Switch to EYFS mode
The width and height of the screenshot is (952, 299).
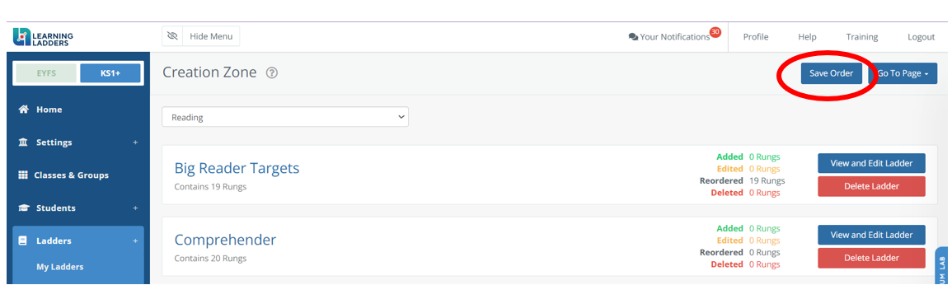[x=46, y=72]
